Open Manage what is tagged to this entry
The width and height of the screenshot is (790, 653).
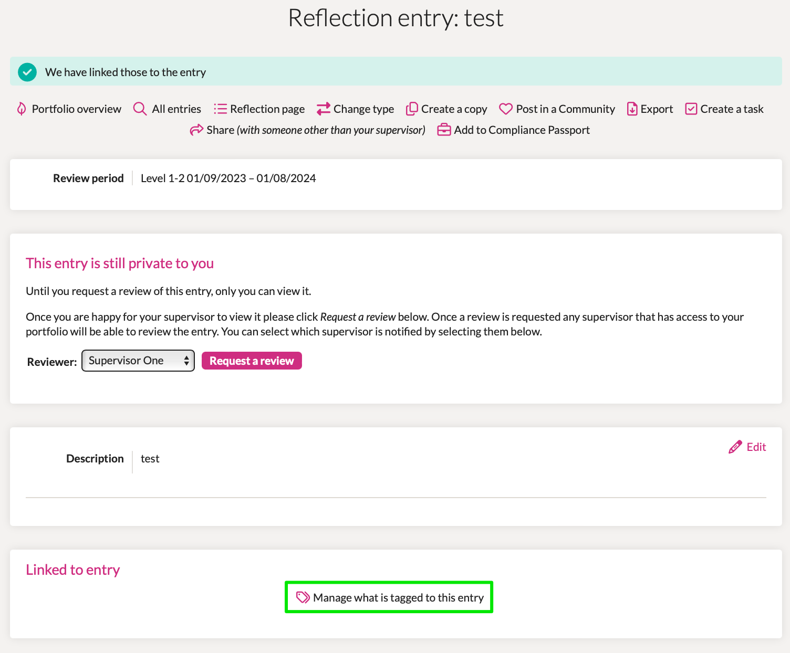click(398, 598)
